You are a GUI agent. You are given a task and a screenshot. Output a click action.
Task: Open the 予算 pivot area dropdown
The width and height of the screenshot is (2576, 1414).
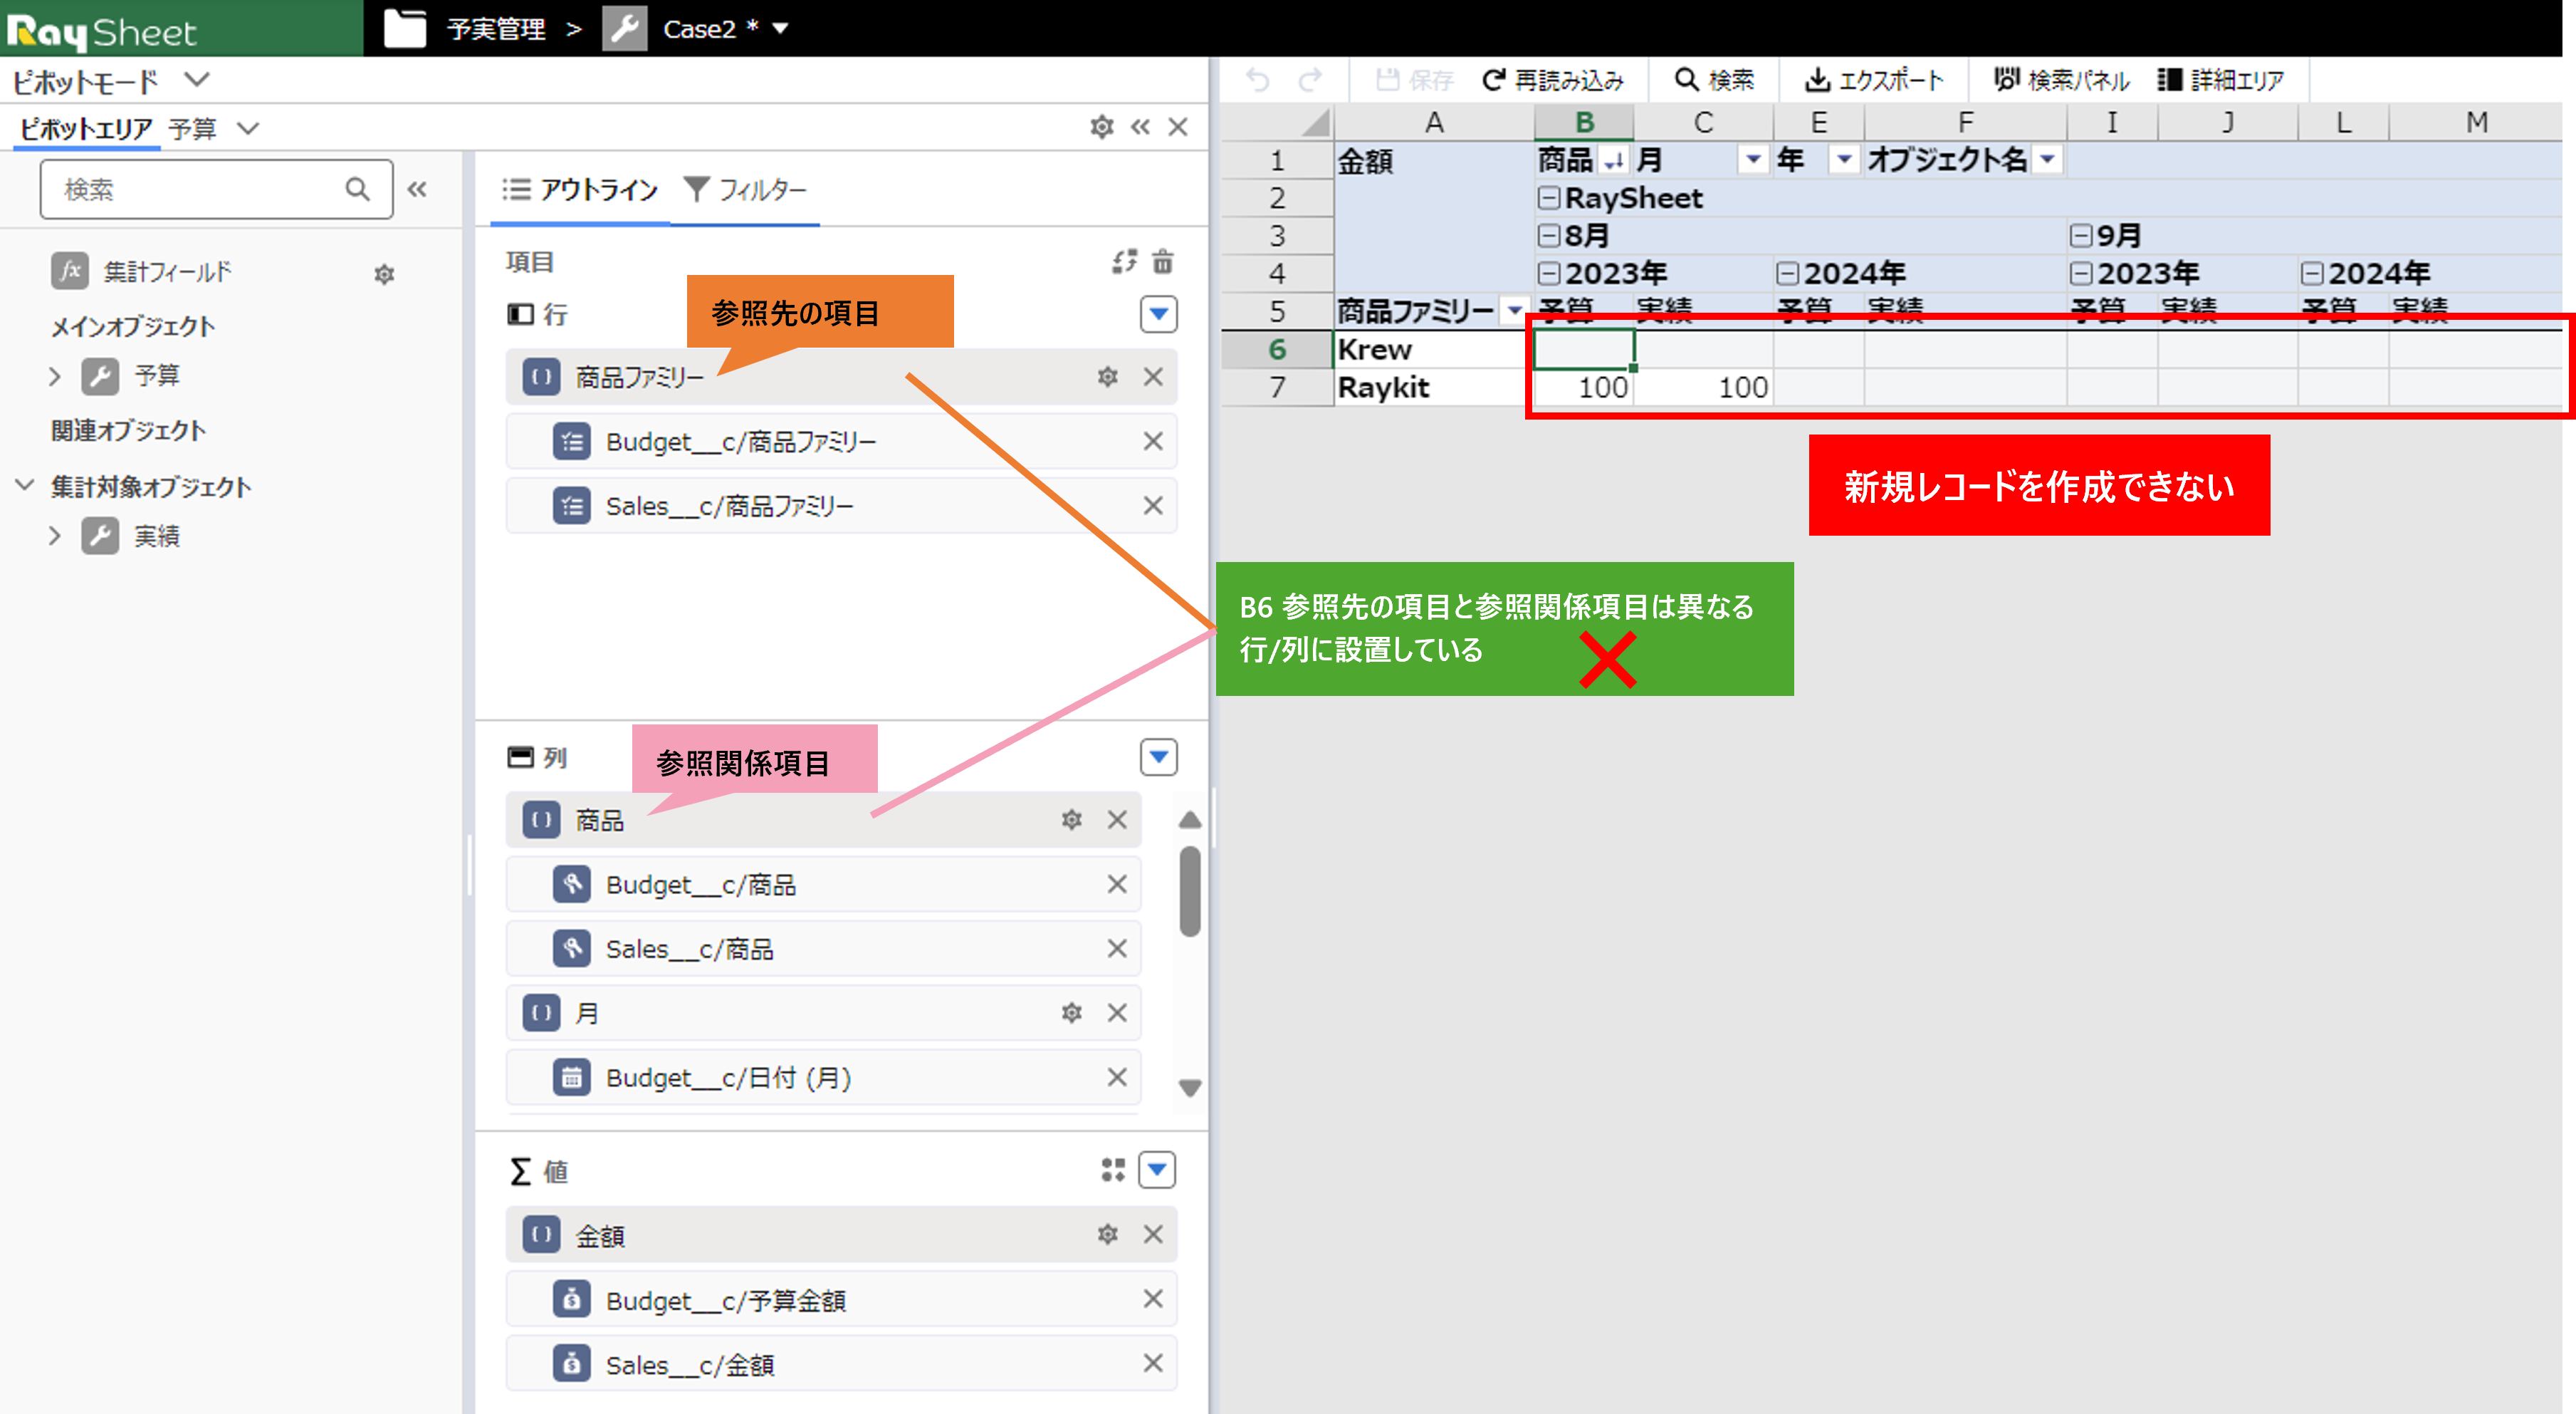[x=248, y=128]
